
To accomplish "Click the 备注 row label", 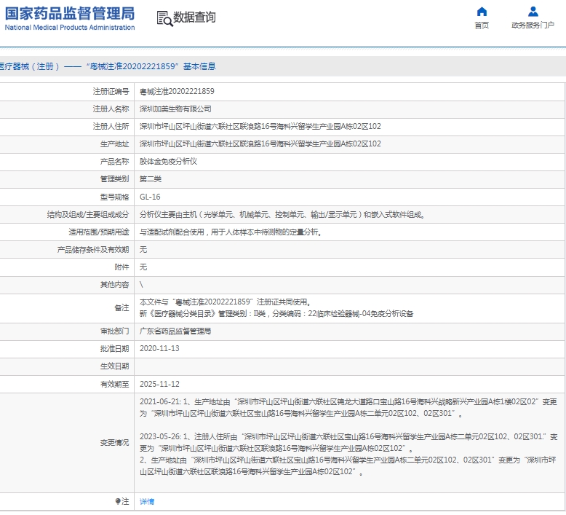I will pos(121,307).
